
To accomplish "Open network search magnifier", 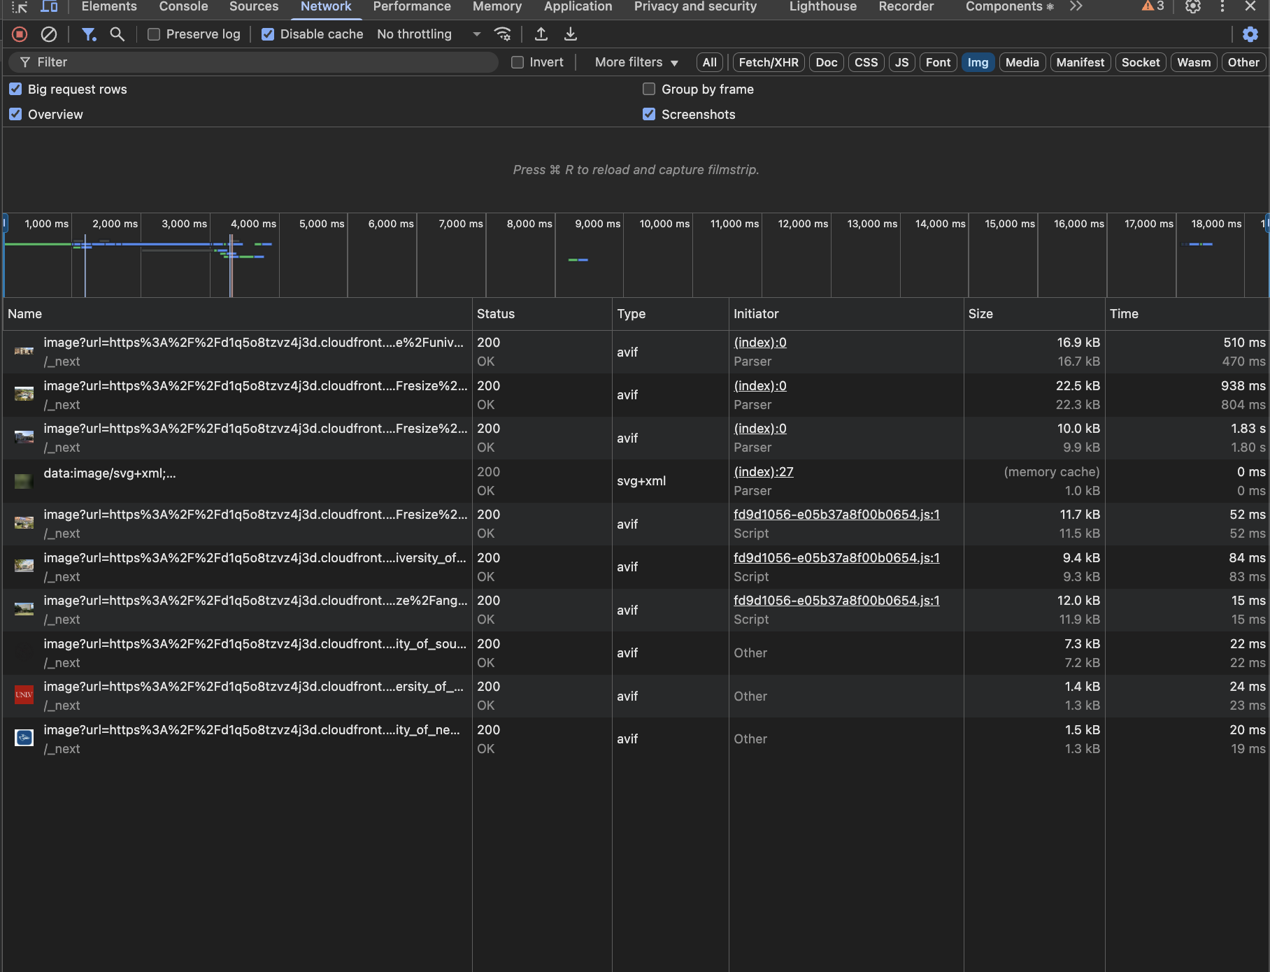I will coord(117,34).
